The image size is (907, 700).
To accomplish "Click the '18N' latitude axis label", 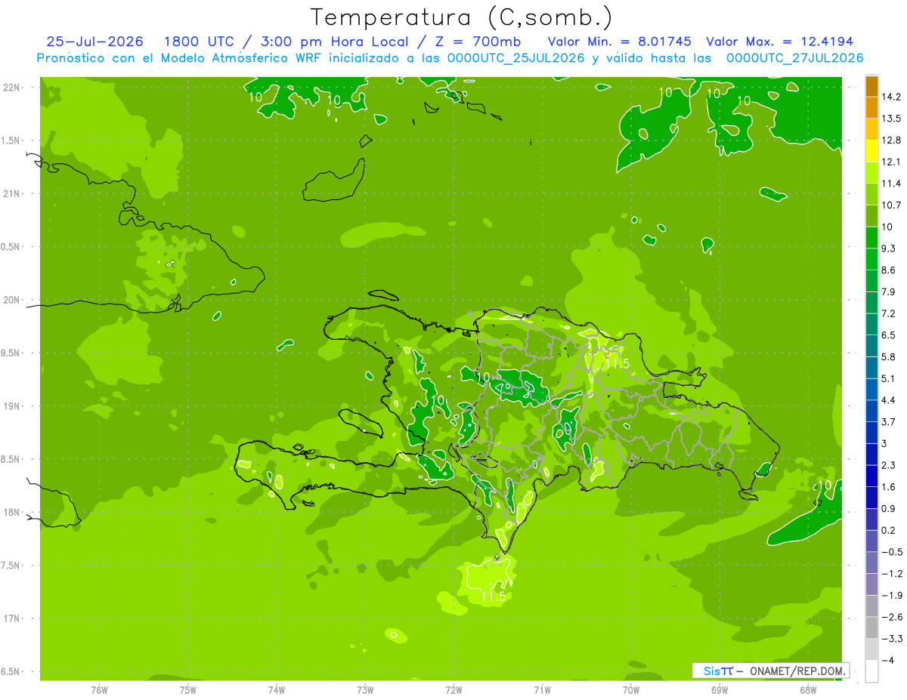I will click(x=13, y=513).
